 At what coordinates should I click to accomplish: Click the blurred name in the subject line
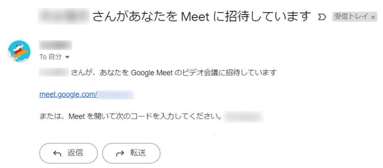pyautogui.click(x=64, y=16)
